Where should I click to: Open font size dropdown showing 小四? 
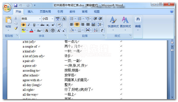(52, 19)
